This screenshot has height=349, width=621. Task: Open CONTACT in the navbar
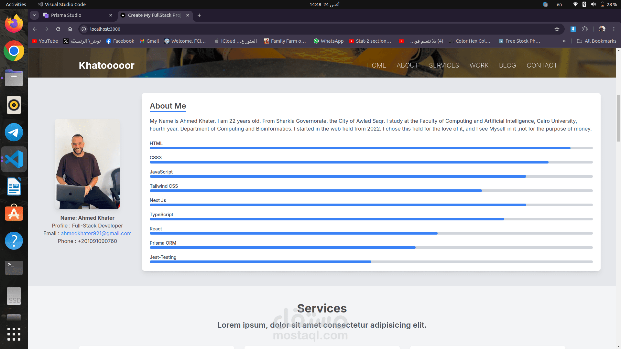pos(542,65)
